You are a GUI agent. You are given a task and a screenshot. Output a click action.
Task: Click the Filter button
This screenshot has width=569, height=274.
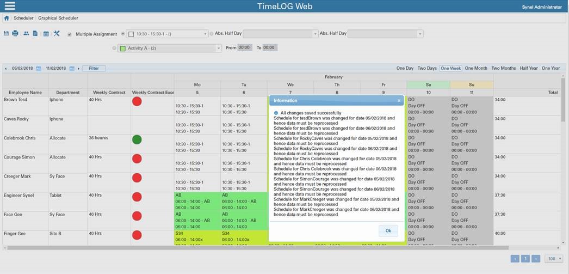[x=94, y=69]
